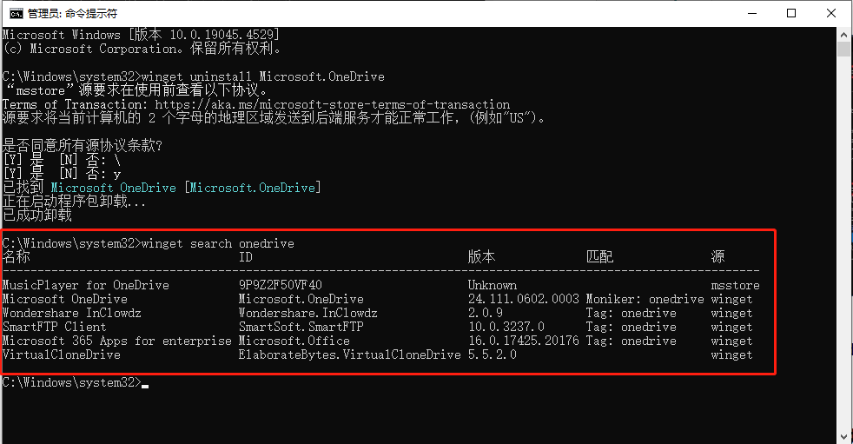Click version '16.0.17425.20176'
The image size is (853, 444).
[x=523, y=341]
